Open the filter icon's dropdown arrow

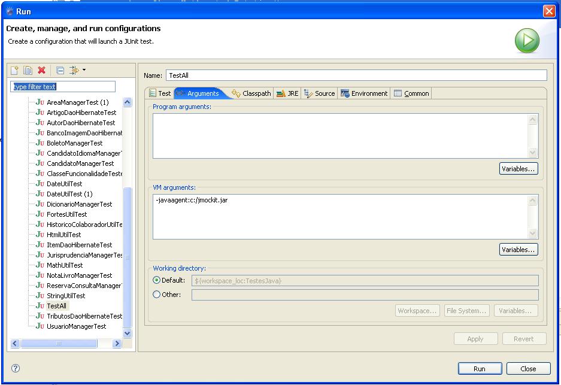[84, 70]
